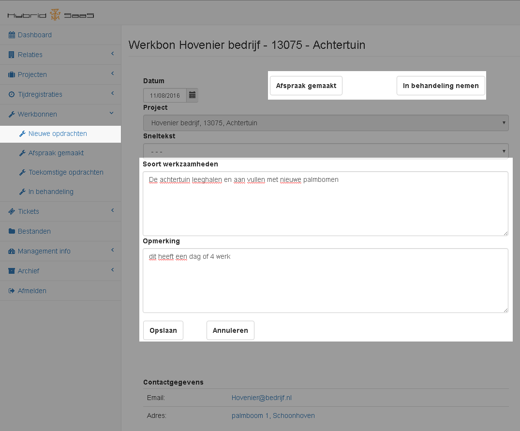
Task: Open the Project dropdown
Action: pyautogui.click(x=326, y=123)
